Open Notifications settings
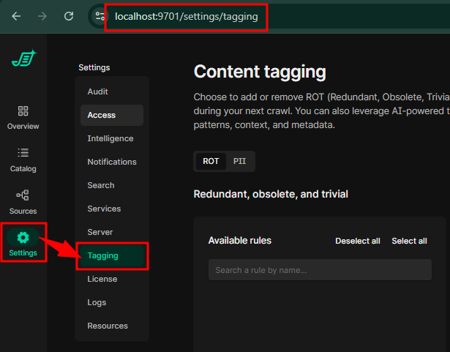Screen dimensions: 450x352 click(112, 162)
